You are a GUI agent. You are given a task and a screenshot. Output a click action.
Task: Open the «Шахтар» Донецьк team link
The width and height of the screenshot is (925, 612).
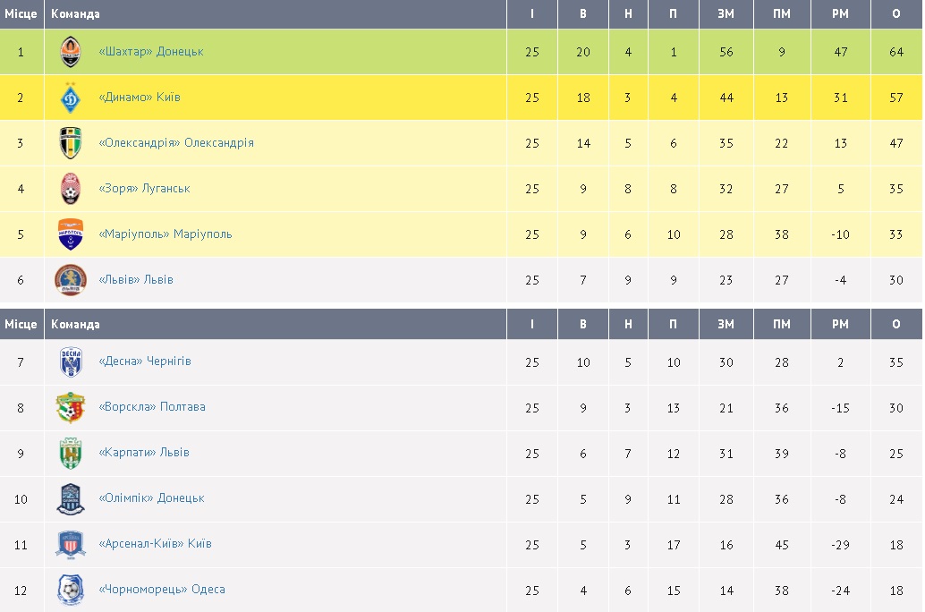point(151,52)
